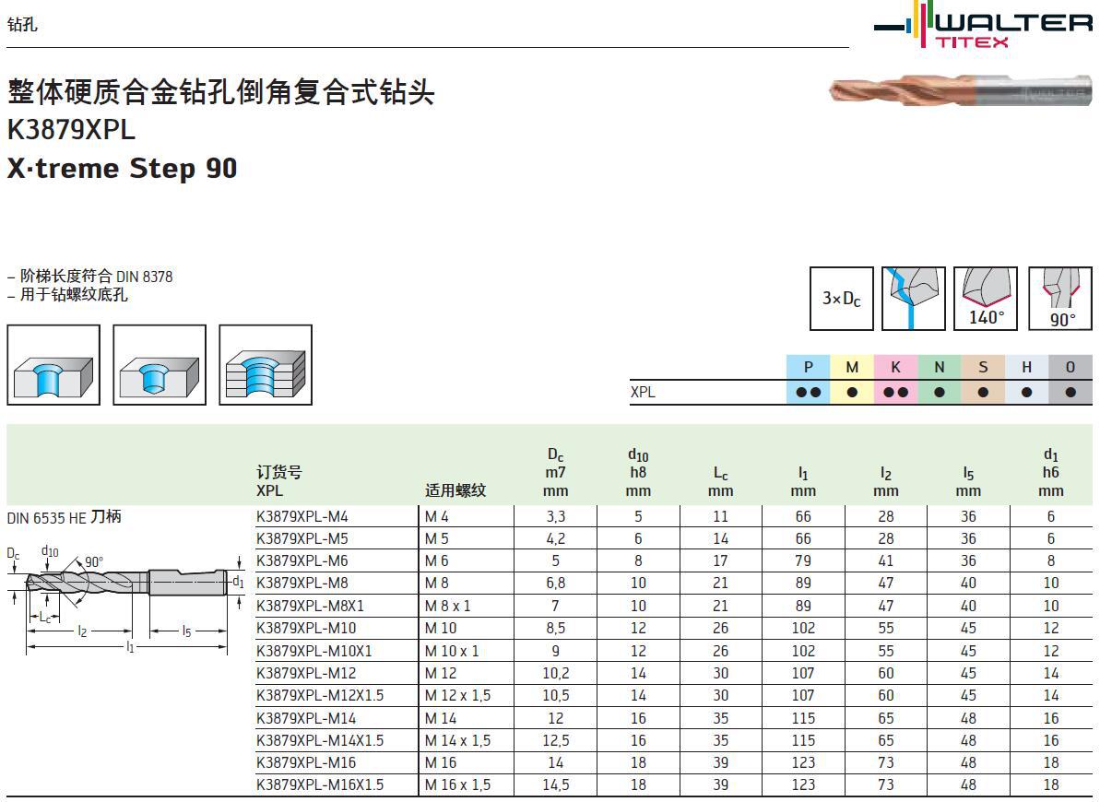This screenshot has width=1100, height=802.
Task: Click the 整体硬质合金钻孔倒角复合式钻头 heading
Action: tap(221, 92)
